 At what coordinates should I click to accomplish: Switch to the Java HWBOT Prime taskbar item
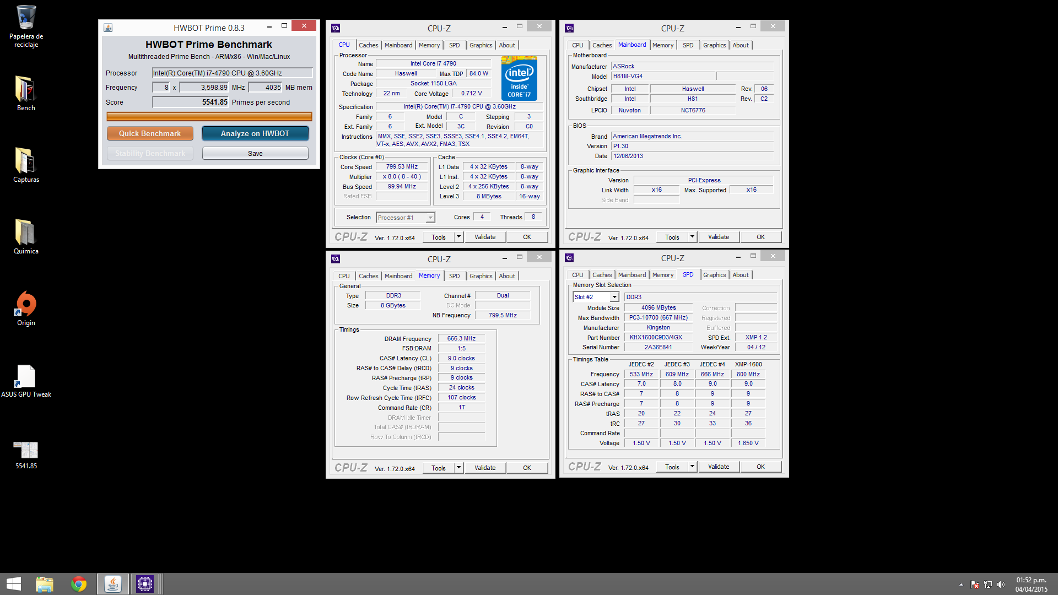pos(113,584)
